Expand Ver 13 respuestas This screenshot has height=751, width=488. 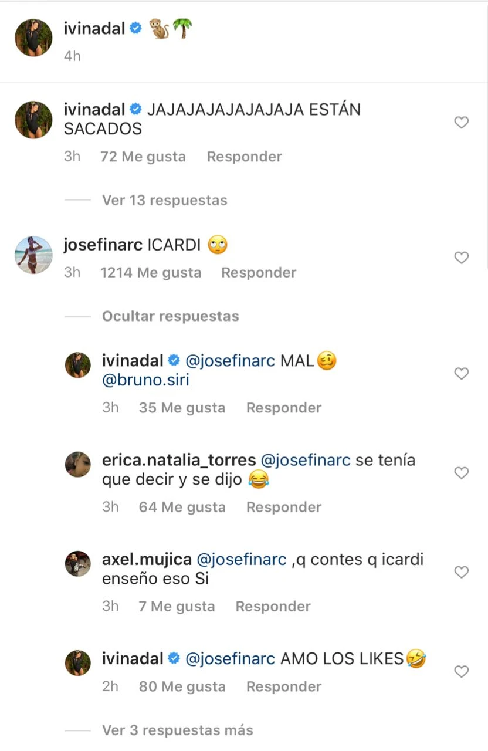pyautogui.click(x=164, y=200)
